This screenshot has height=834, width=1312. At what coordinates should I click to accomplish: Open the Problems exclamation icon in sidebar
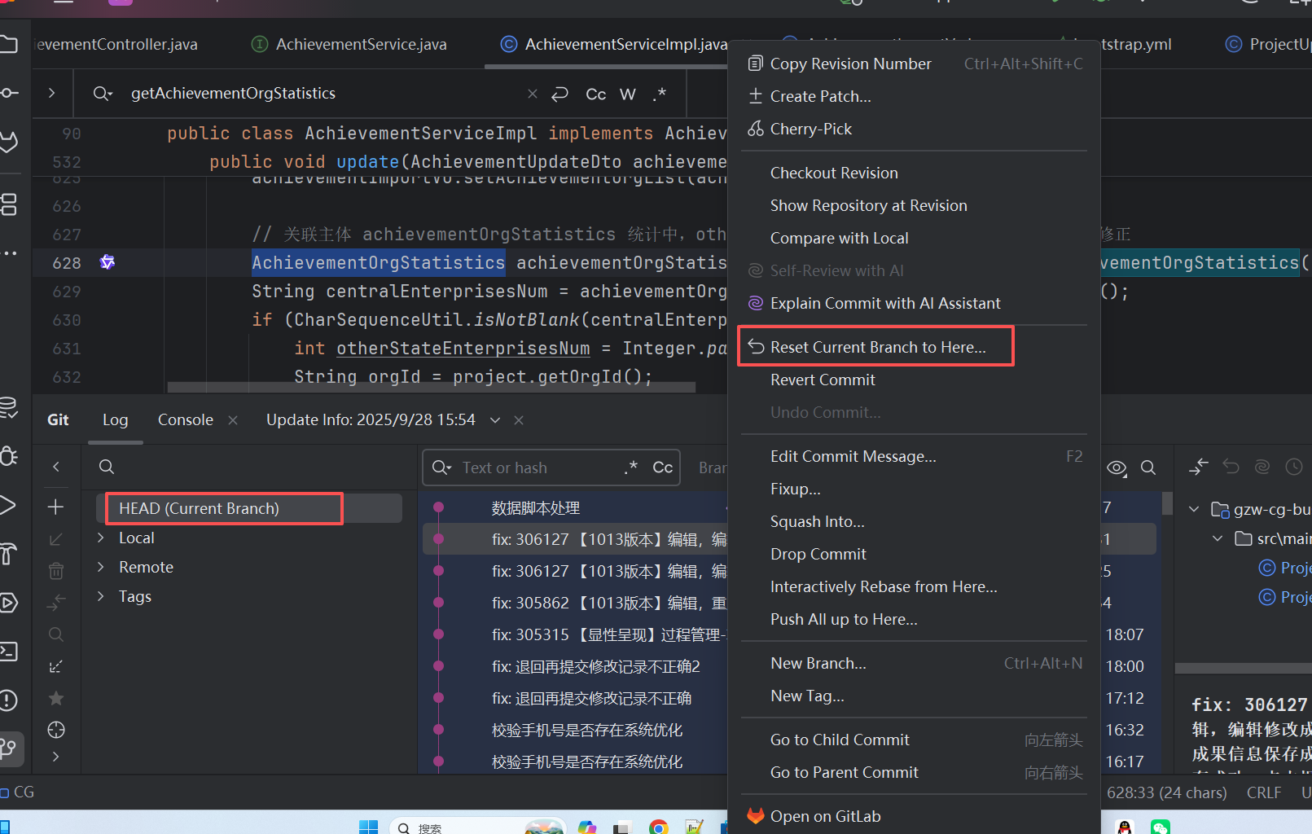click(8, 700)
